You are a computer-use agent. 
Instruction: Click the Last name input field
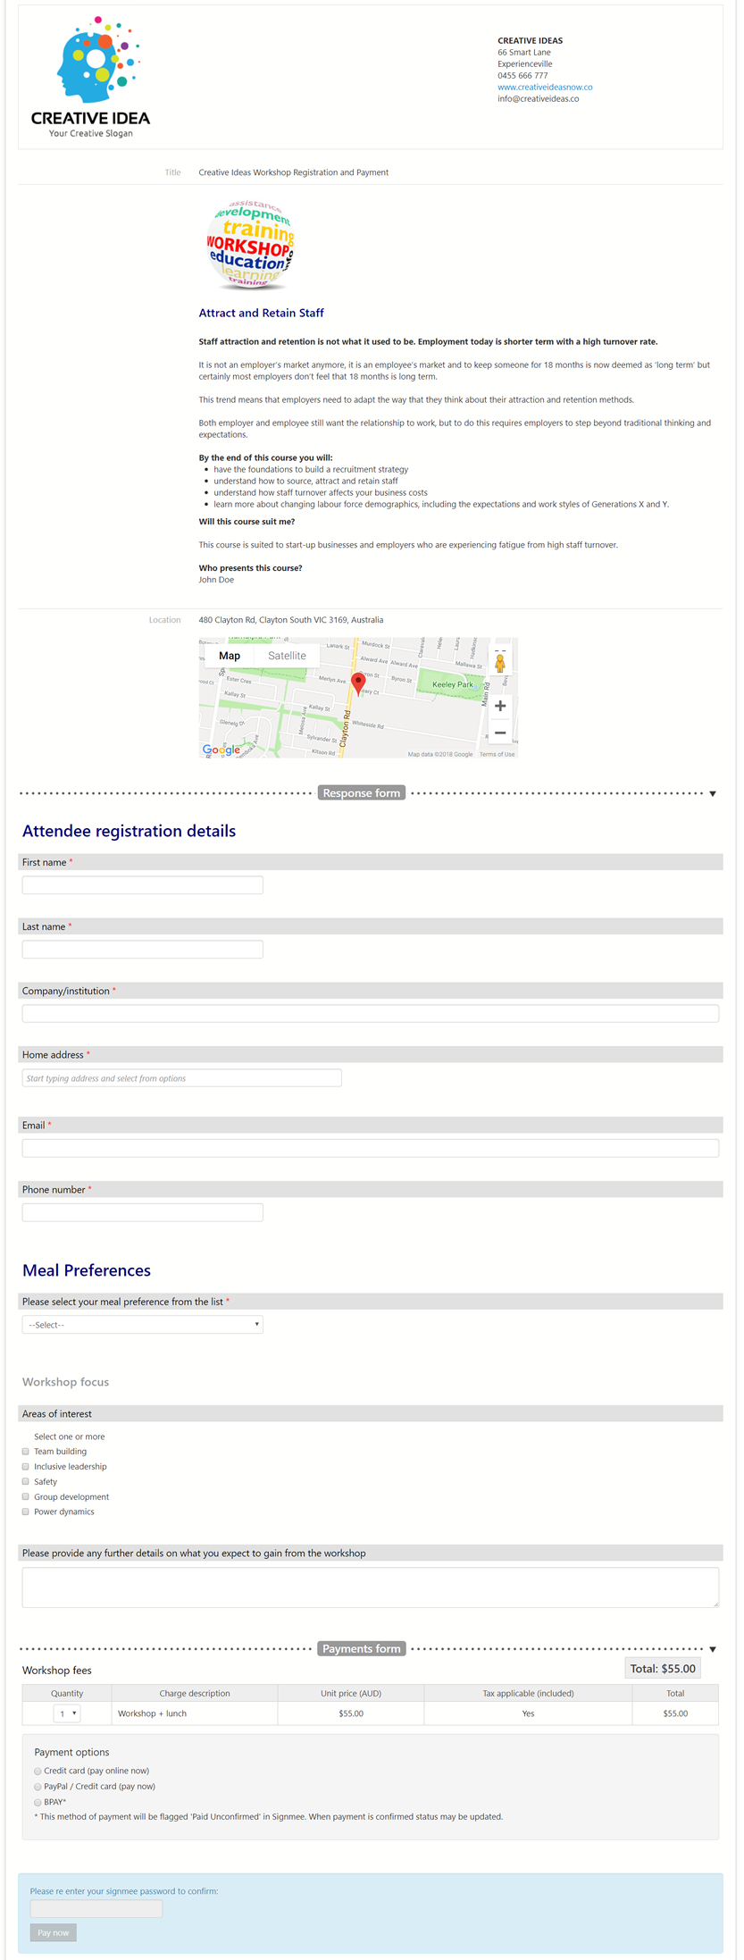[143, 950]
